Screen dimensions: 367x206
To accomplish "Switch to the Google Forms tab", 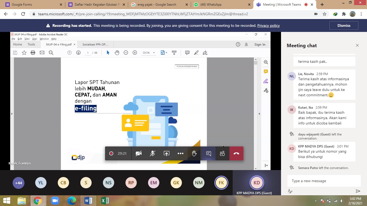I will [32, 5].
